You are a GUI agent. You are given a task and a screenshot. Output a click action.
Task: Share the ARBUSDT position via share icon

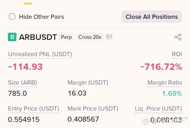(x=178, y=37)
